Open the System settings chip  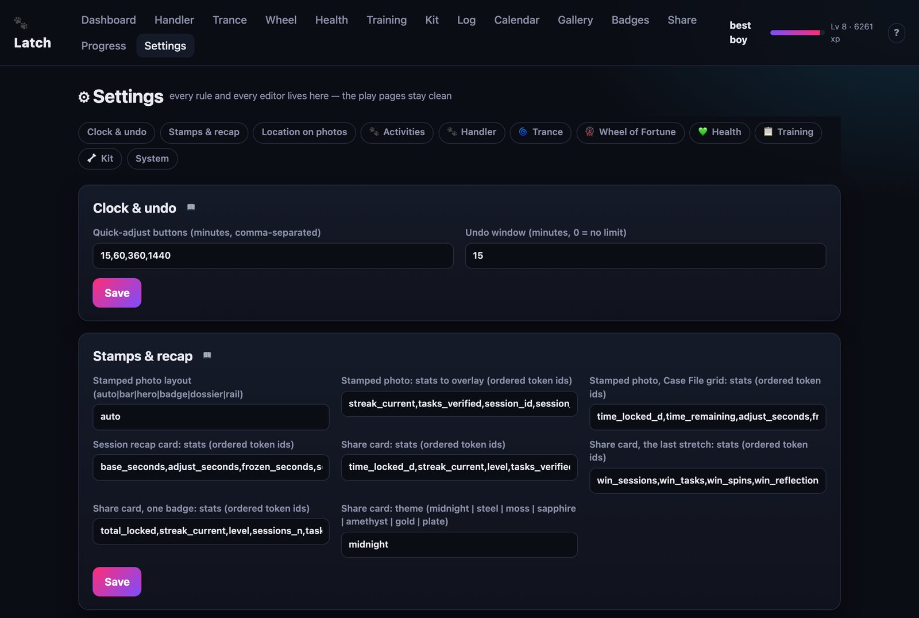[x=152, y=159]
